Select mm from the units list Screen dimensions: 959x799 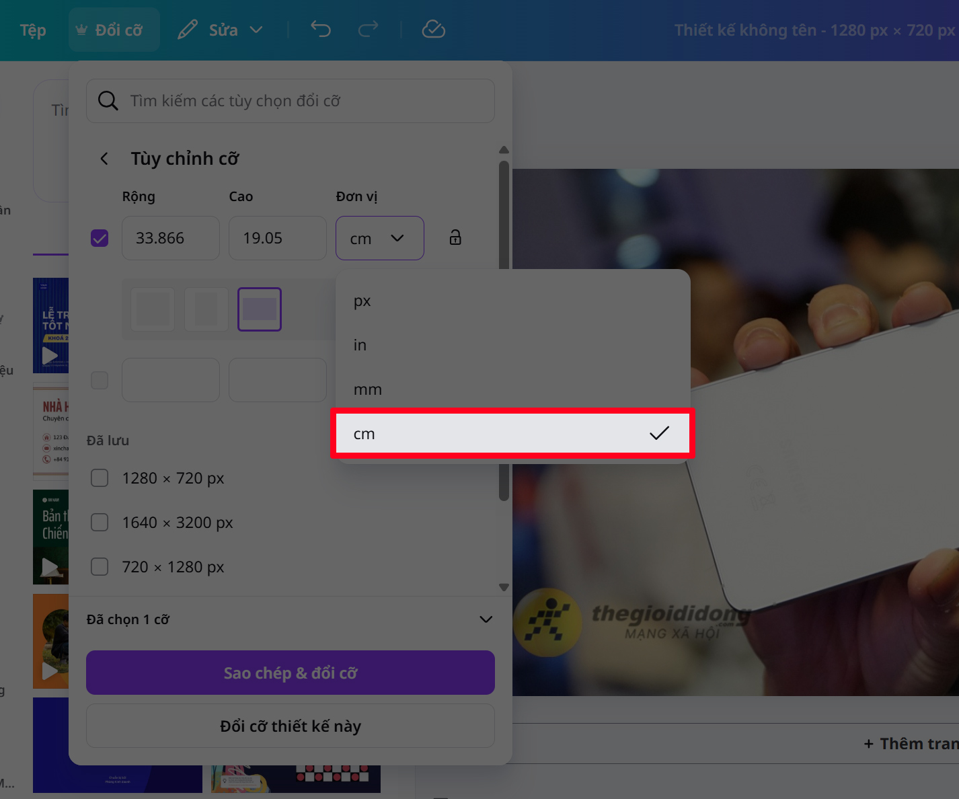368,389
